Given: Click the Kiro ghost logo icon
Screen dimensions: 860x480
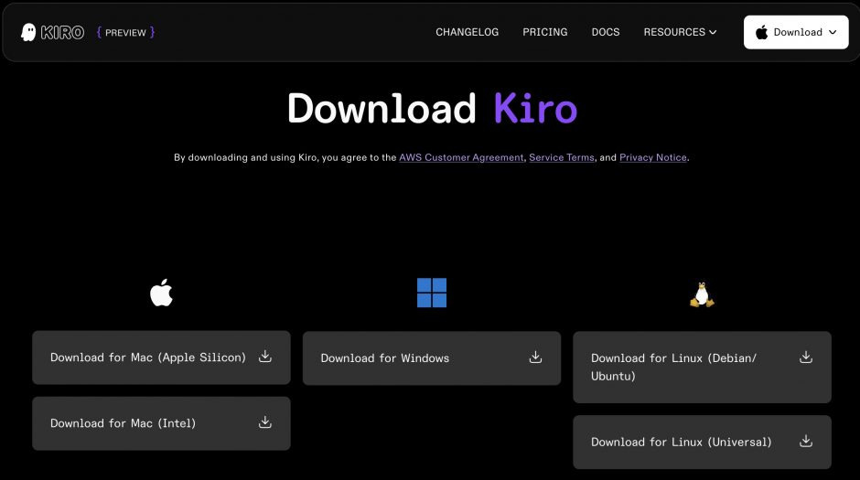Looking at the screenshot, I should [28, 32].
